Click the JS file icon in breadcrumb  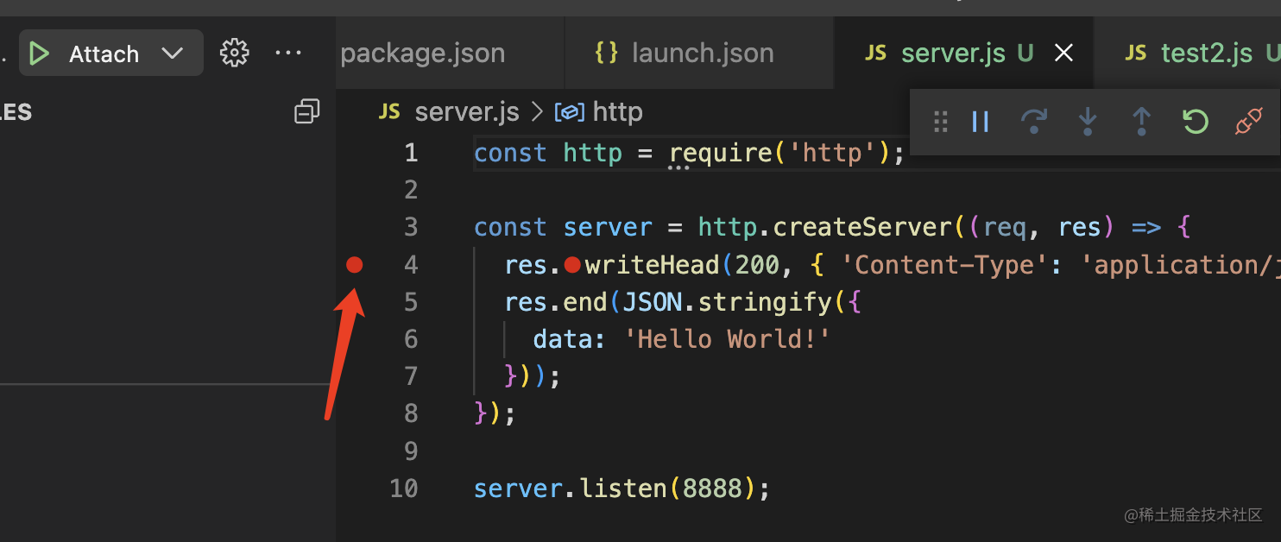point(389,112)
